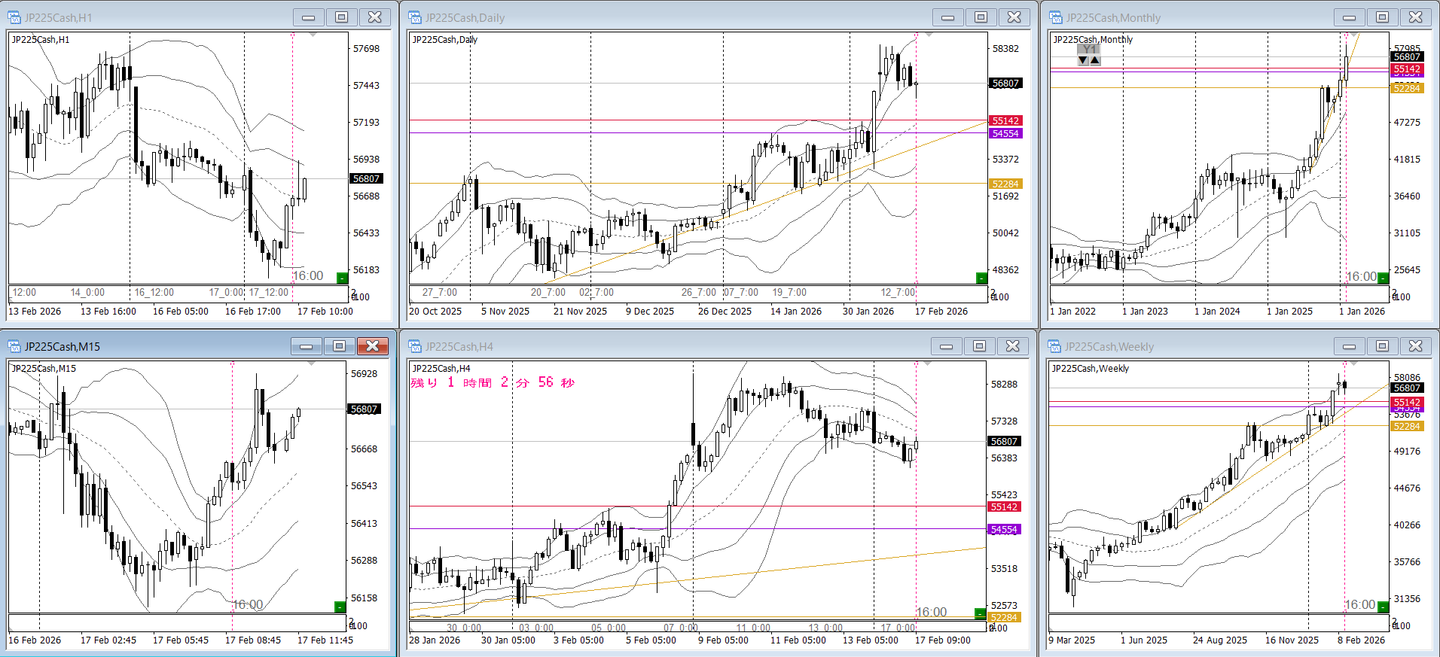
Task: Click the chart icon in Daily title bar
Action: (415, 17)
